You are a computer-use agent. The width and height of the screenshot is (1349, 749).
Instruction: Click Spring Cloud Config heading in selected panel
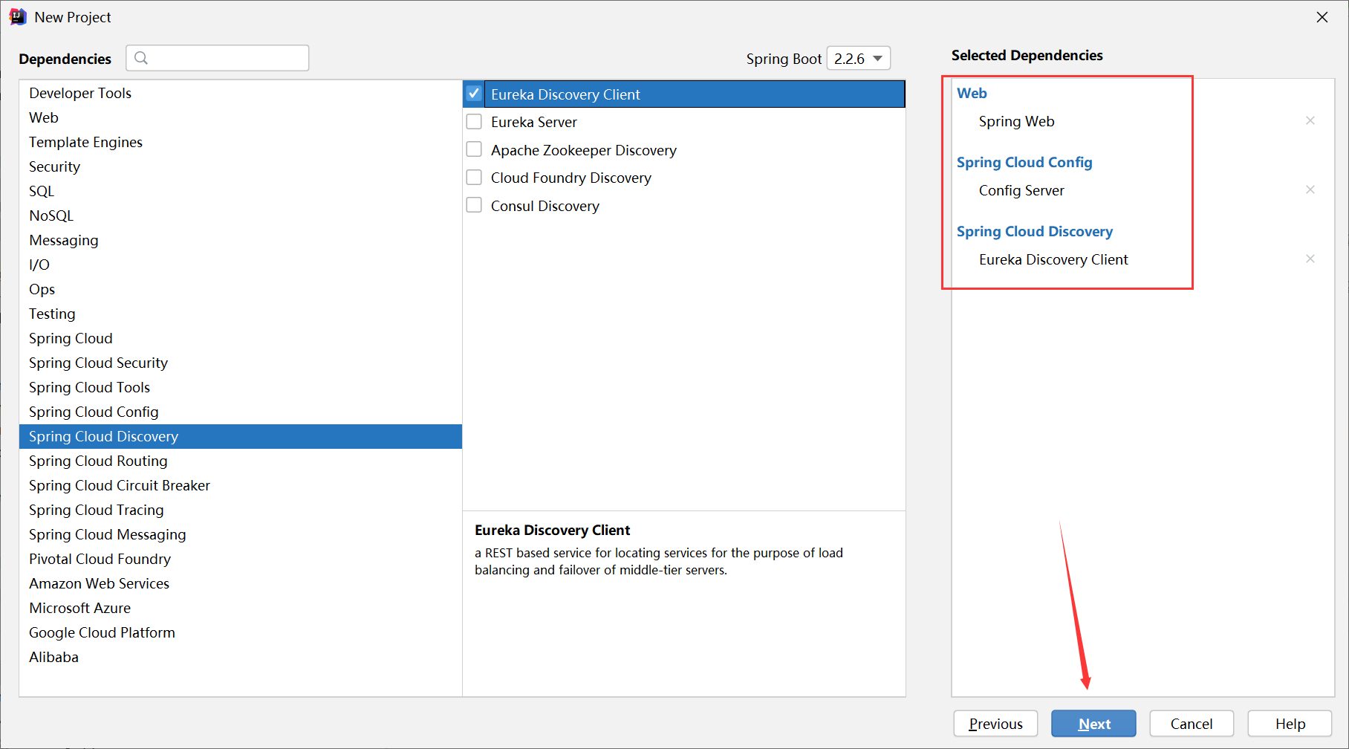click(1024, 162)
